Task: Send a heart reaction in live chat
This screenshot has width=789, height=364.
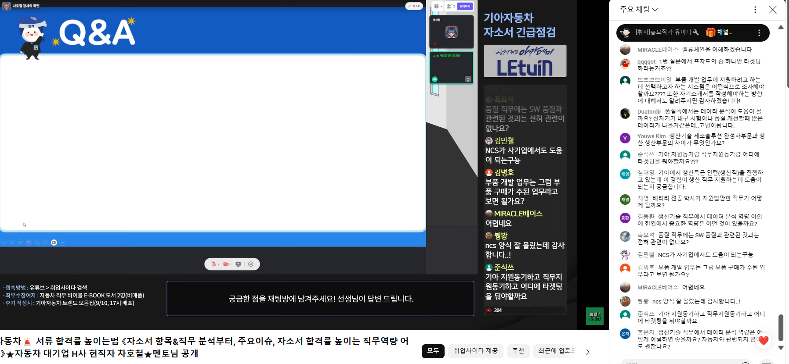Action: [764, 340]
